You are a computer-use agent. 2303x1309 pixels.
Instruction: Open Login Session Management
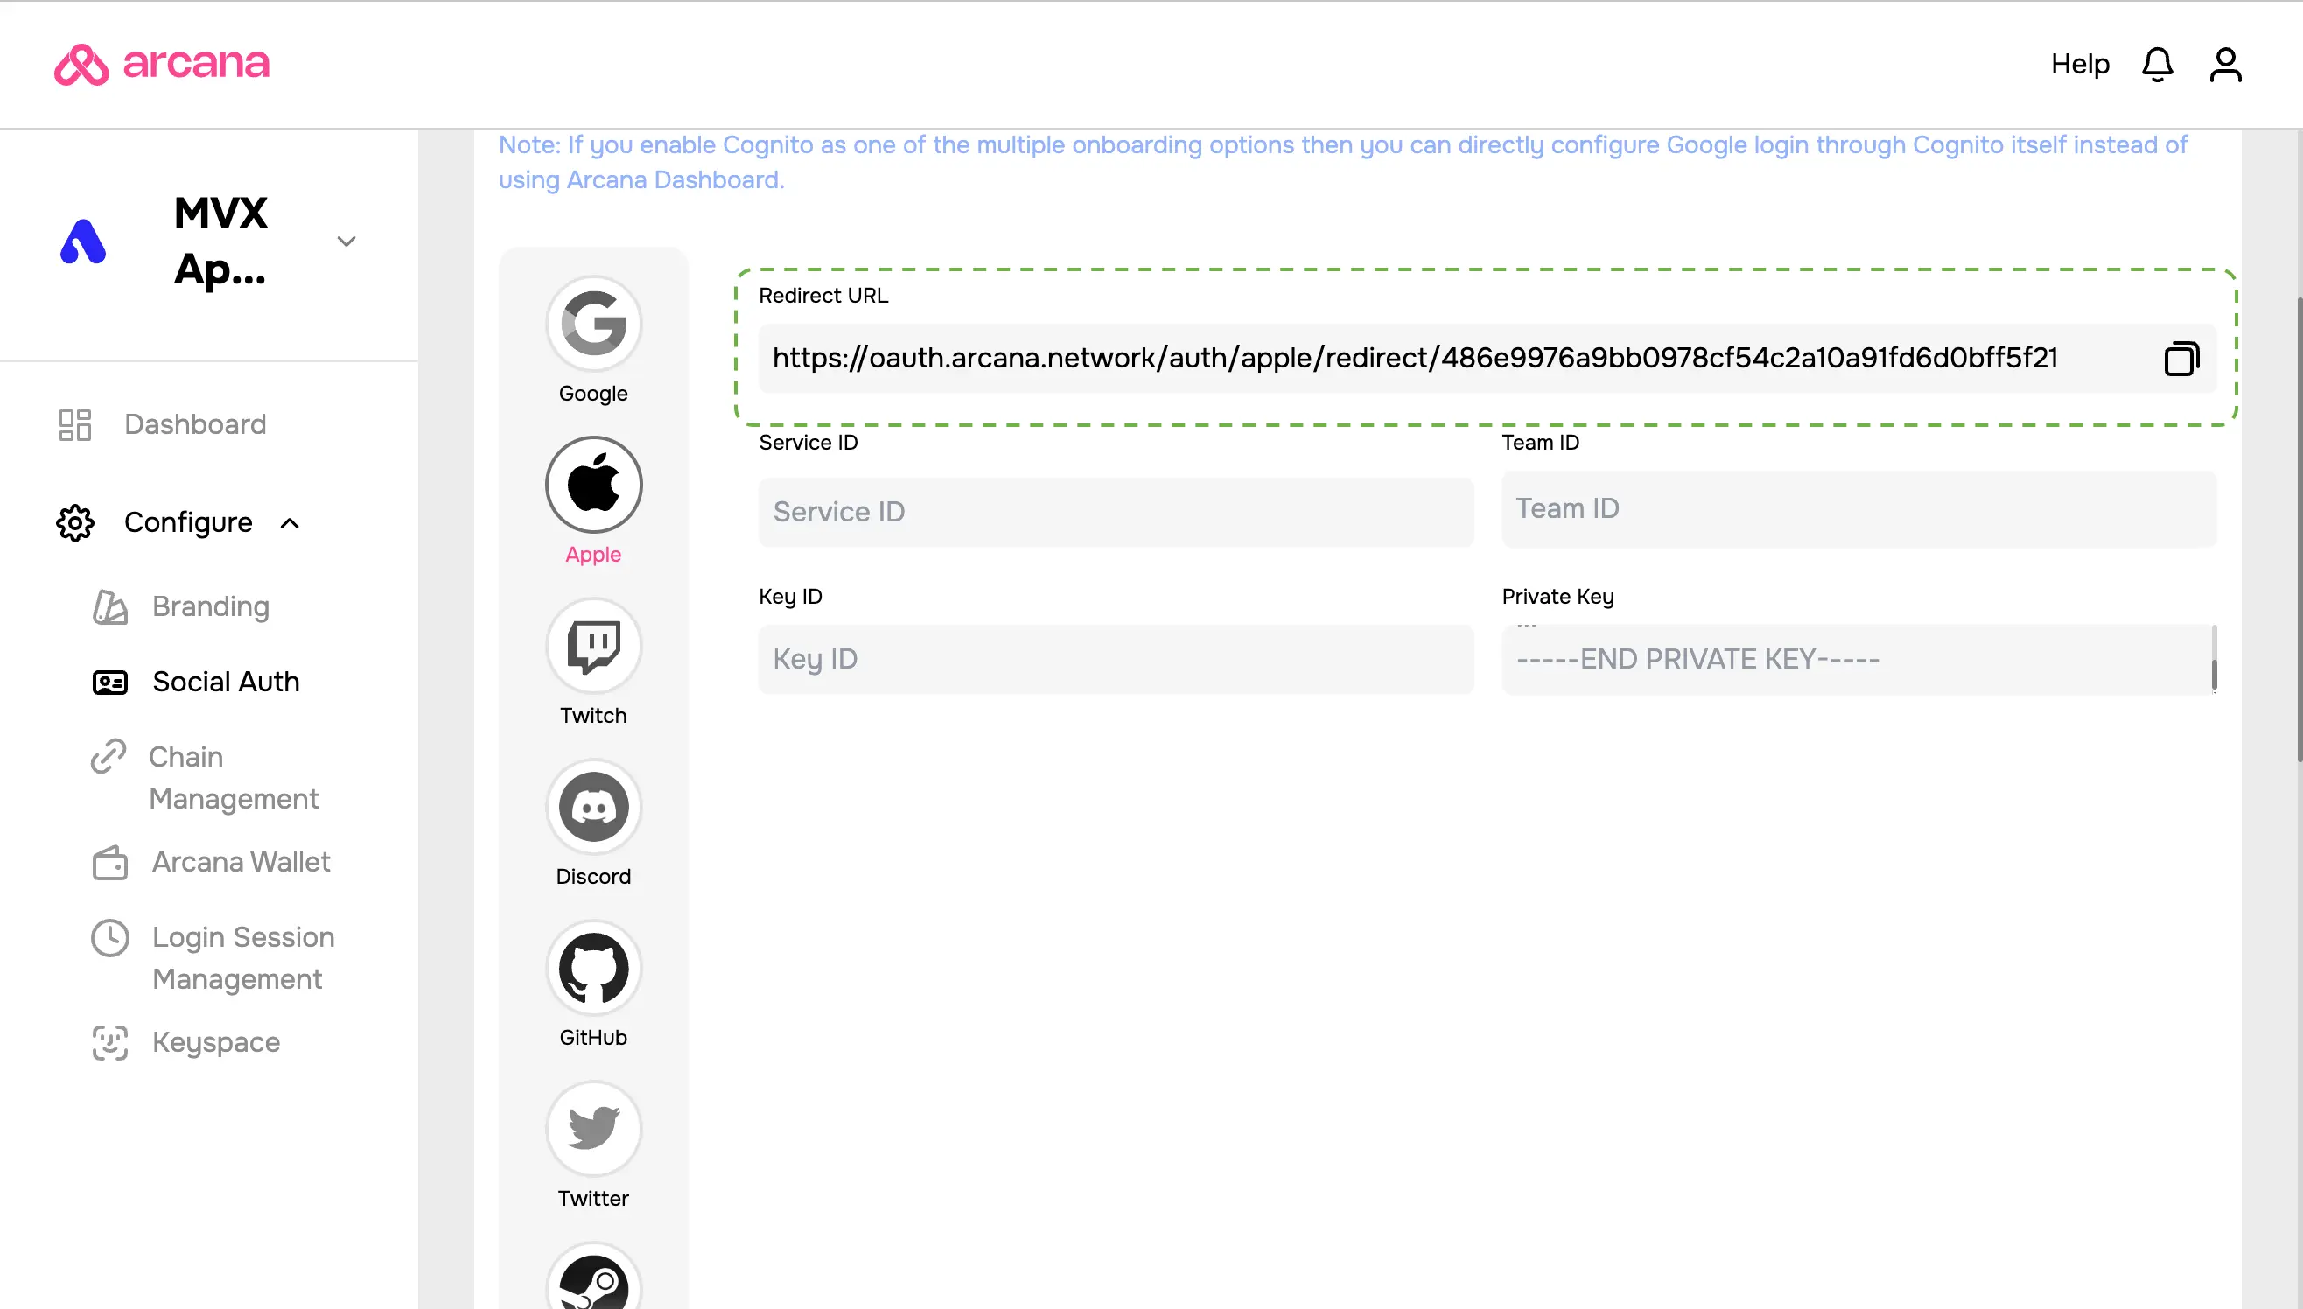(242, 957)
